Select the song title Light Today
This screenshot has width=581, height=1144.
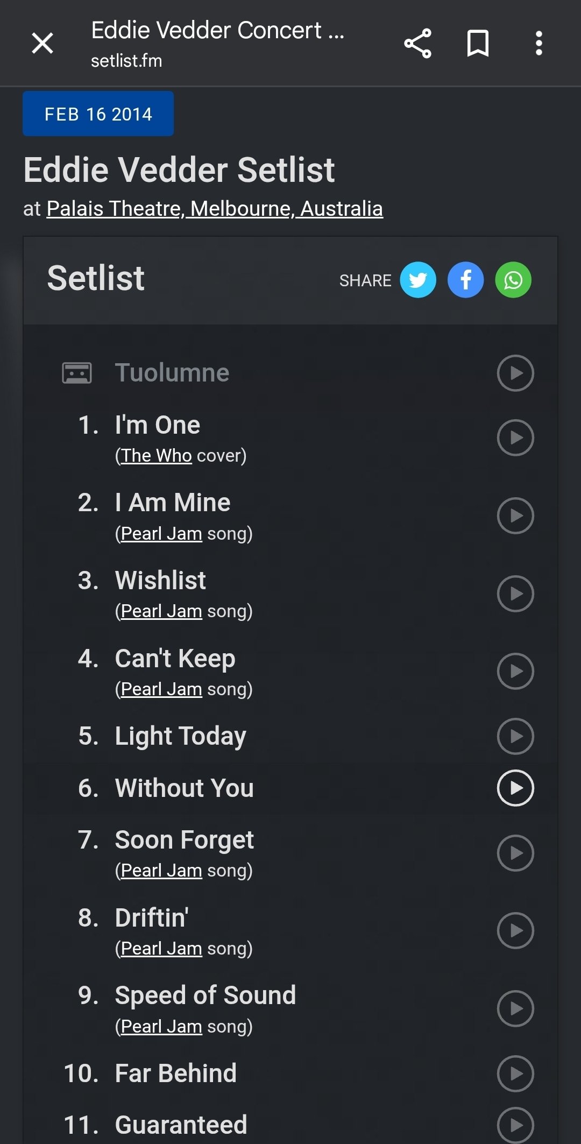point(180,736)
